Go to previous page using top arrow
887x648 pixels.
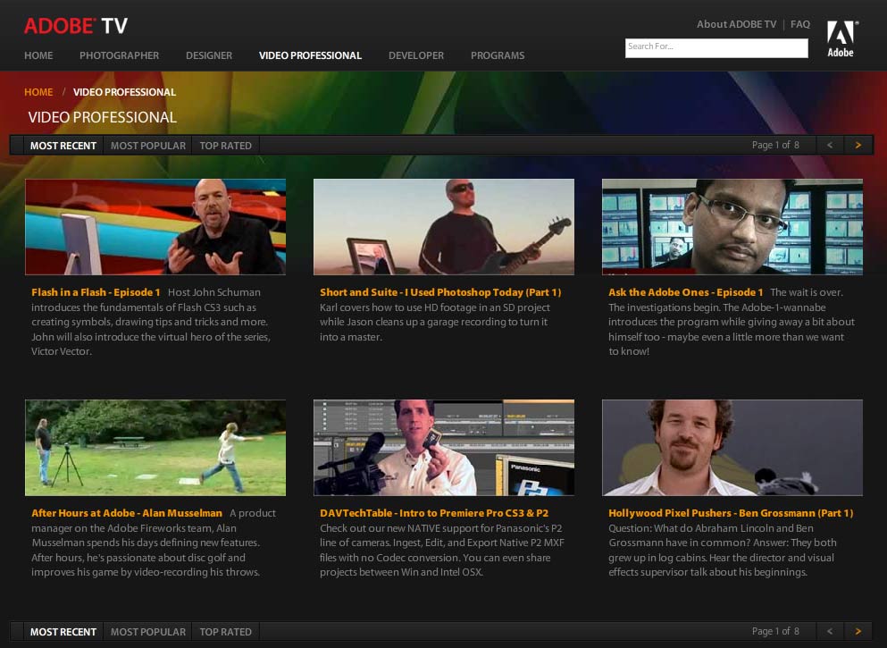click(x=830, y=146)
